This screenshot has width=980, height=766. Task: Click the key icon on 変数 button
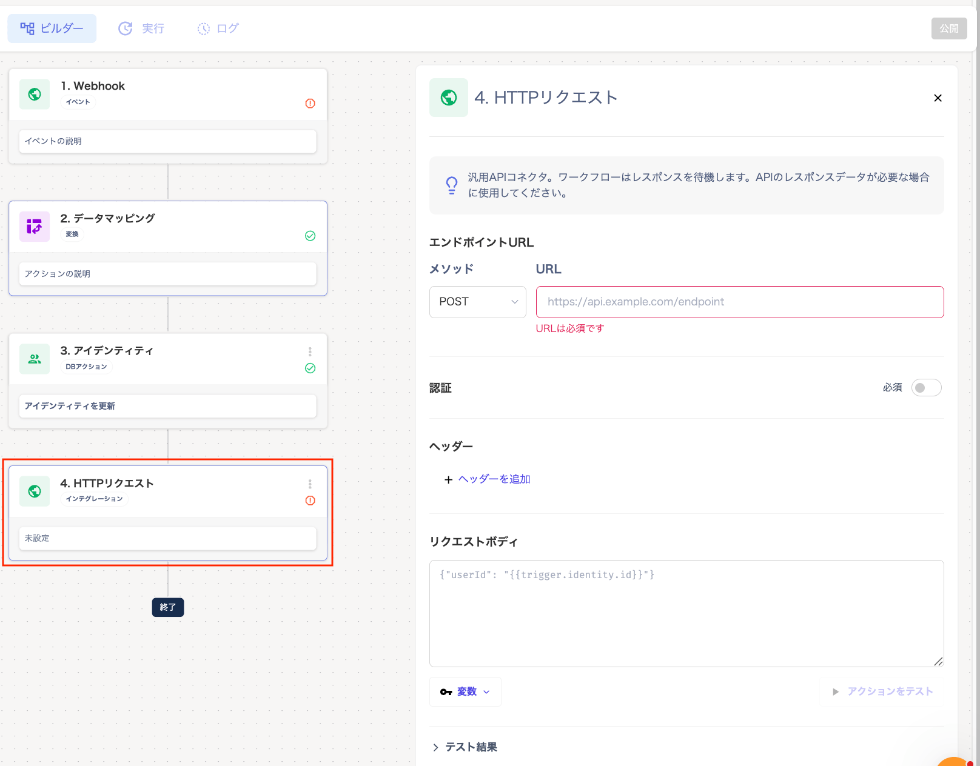[446, 692]
